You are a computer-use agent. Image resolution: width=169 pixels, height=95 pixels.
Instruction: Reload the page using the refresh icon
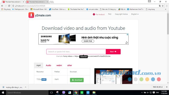(x=9, y=6)
